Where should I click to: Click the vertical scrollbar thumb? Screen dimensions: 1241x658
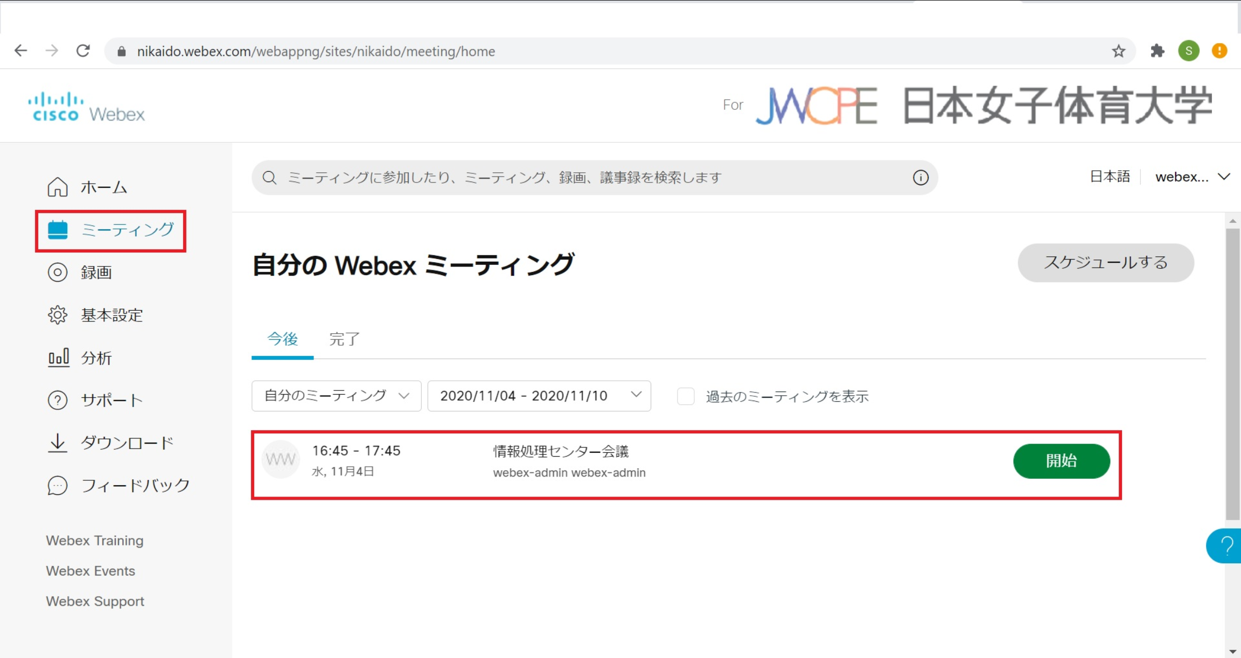click(x=1233, y=374)
